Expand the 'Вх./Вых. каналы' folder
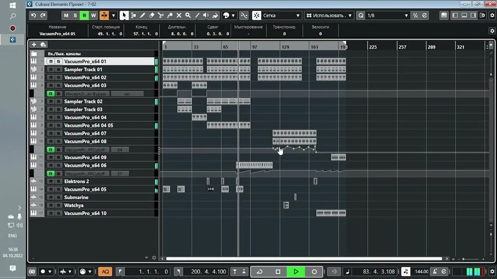The image size is (497, 279). [x=34, y=53]
